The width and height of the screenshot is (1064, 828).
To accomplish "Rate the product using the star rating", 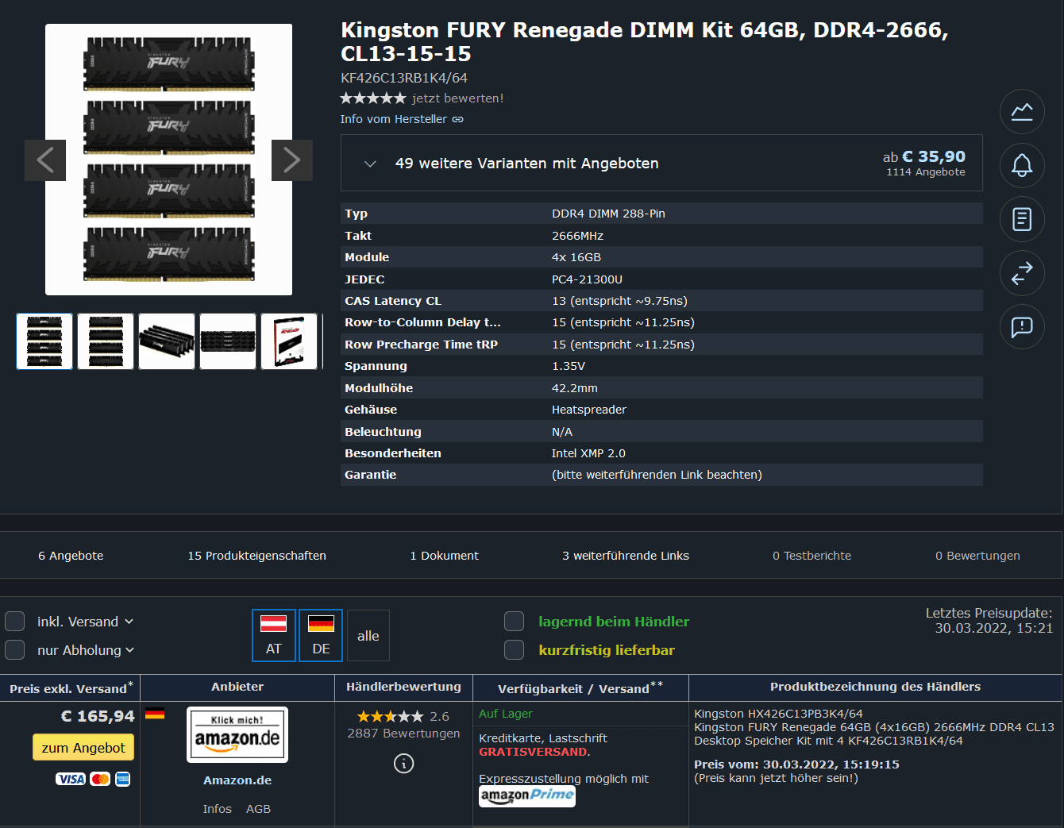I will (373, 98).
